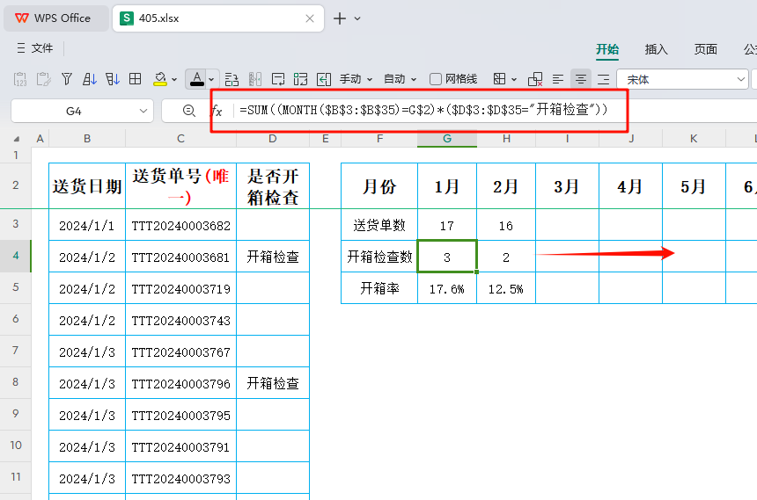757x500 pixels.
Task: Align text right
Action: [x=604, y=79]
